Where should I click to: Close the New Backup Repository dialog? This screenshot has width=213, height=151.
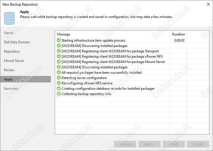click(x=208, y=4)
